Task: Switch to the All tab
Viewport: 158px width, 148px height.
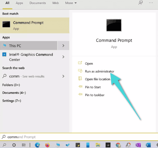Action: [x=7, y=3]
